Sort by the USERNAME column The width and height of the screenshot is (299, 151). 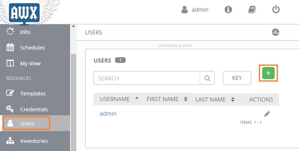point(119,99)
